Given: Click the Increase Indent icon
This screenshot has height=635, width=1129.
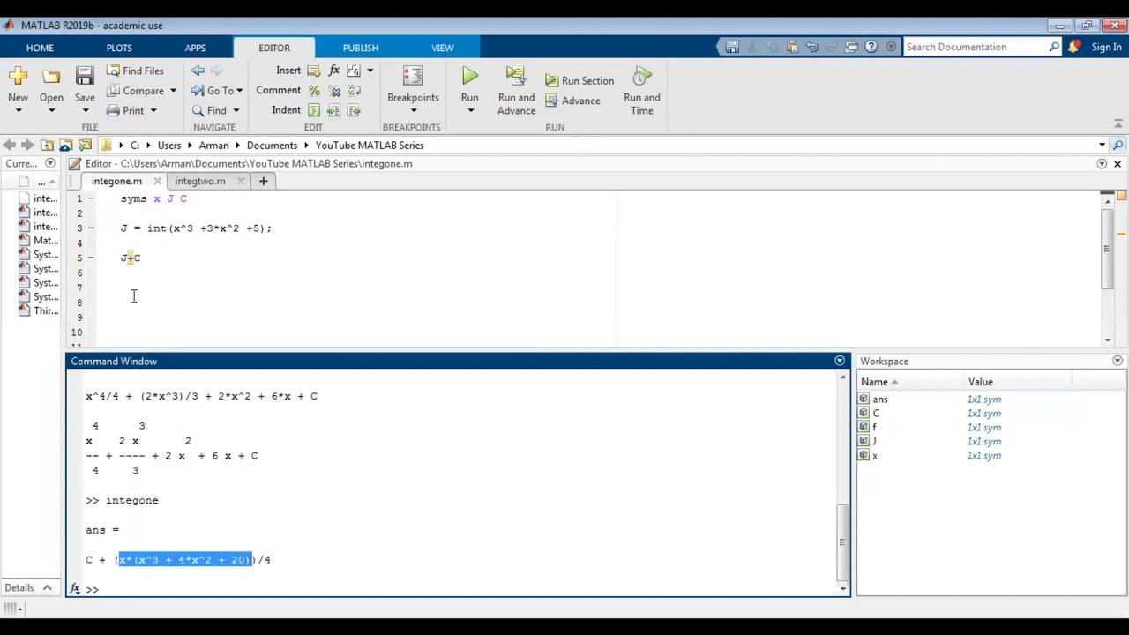Looking at the screenshot, I should pos(334,110).
